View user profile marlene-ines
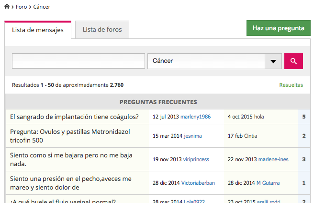The height and width of the screenshot is (203, 325). tap(273, 159)
